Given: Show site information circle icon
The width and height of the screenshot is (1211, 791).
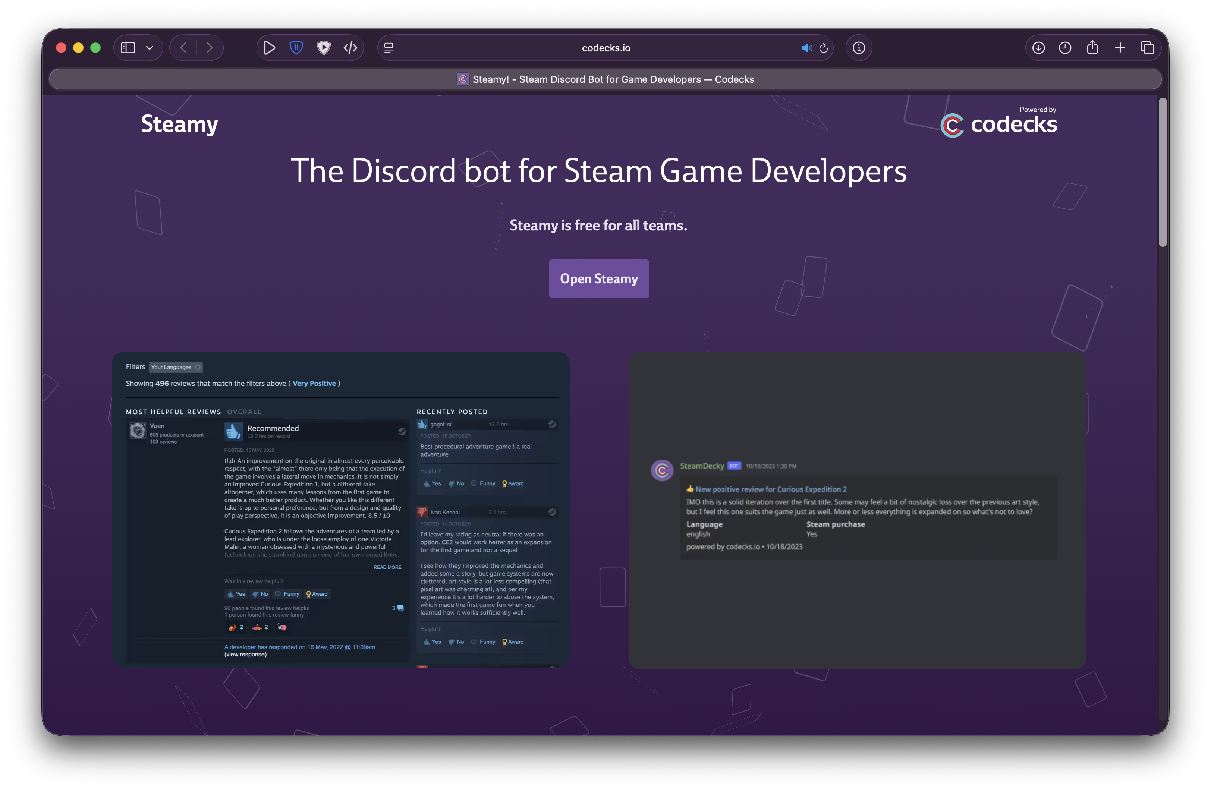Looking at the screenshot, I should click(859, 48).
